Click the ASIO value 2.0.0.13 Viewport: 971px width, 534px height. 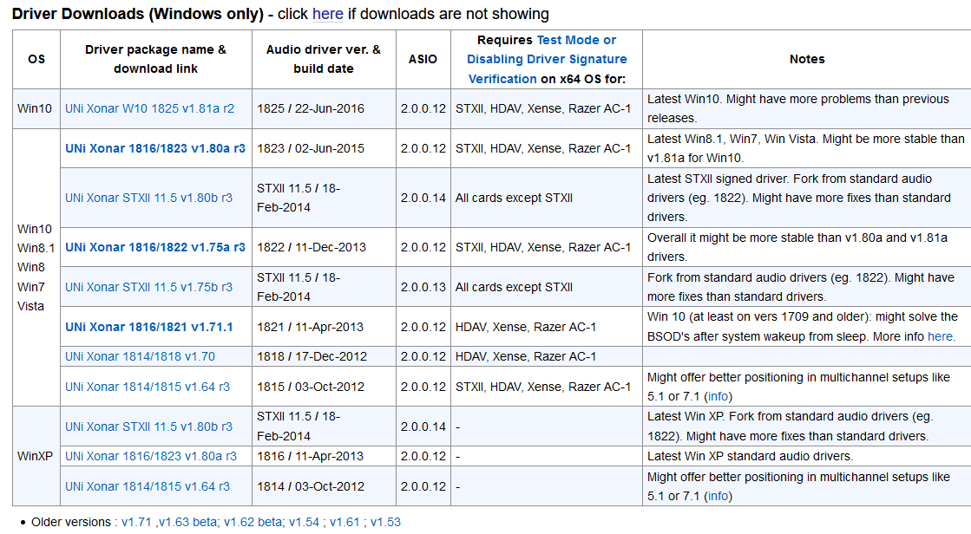(x=423, y=287)
